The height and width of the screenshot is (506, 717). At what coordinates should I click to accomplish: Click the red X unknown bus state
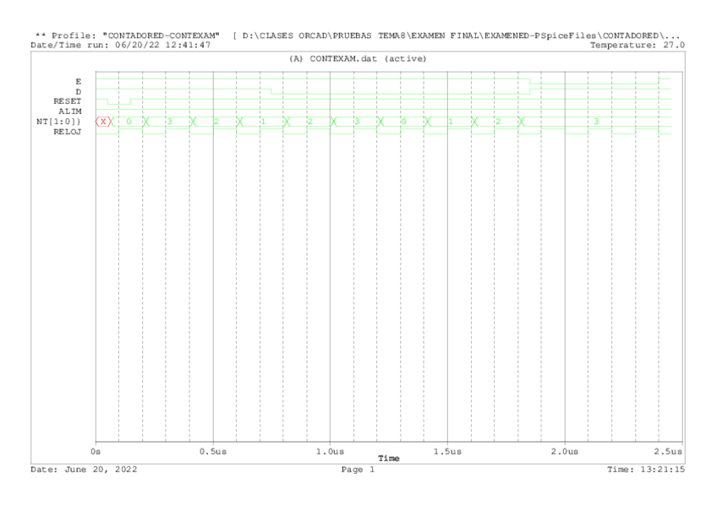click(x=103, y=122)
